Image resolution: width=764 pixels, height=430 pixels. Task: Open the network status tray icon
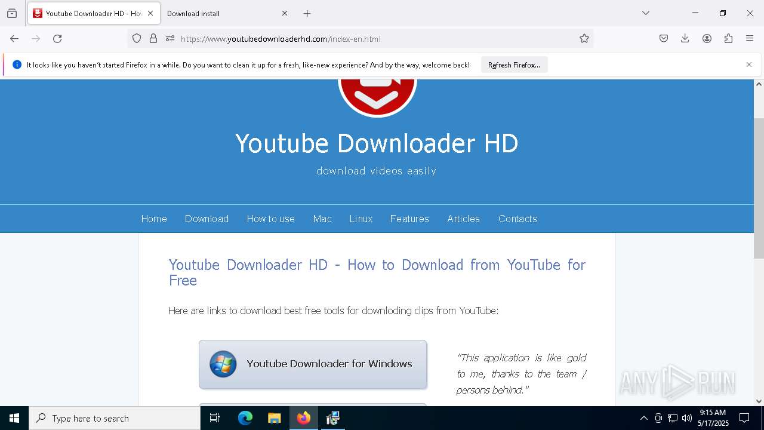coord(673,418)
